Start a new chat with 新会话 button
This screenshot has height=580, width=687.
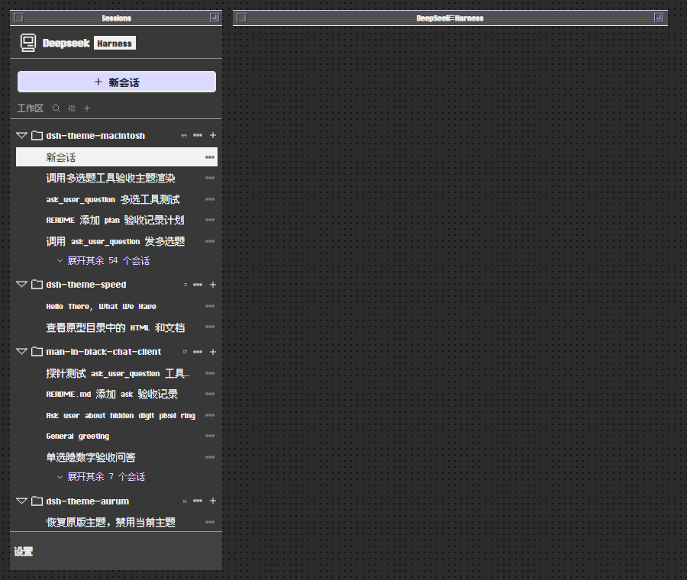[117, 82]
